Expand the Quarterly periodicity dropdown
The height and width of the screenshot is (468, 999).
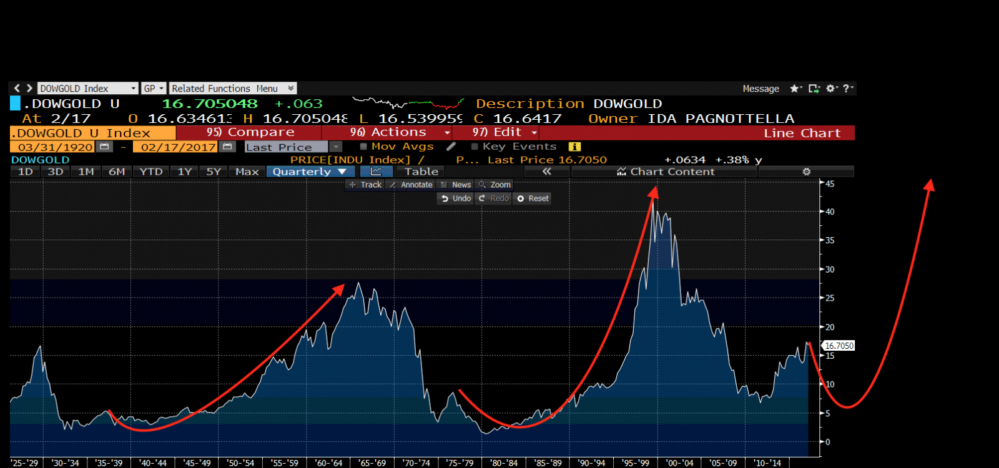(x=342, y=172)
